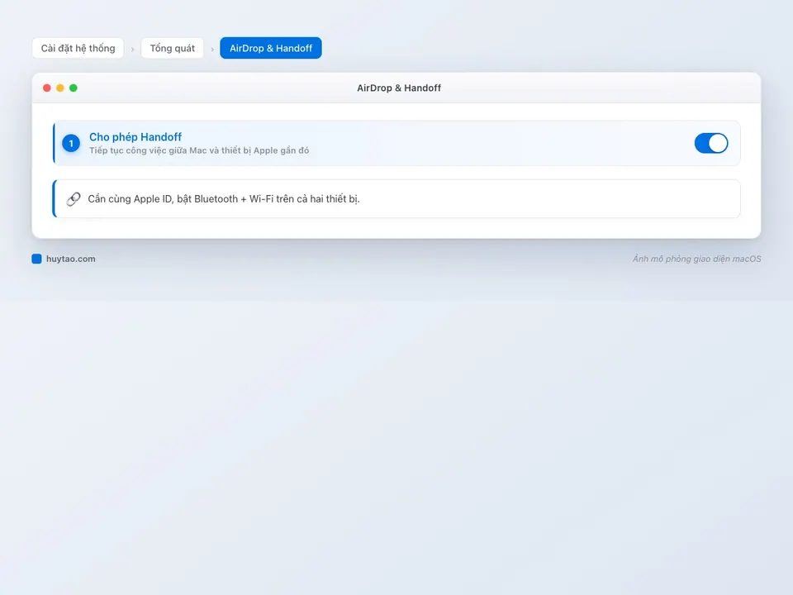Click the AirDrop & Handoff window title
The image size is (793, 595).
coord(398,88)
